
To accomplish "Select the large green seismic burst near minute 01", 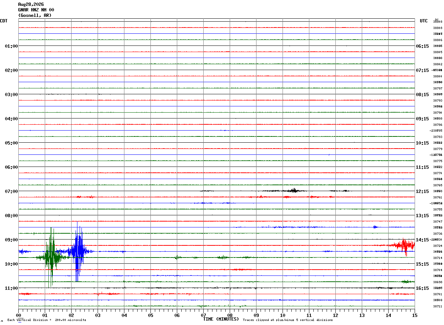I will (x=51, y=257).
